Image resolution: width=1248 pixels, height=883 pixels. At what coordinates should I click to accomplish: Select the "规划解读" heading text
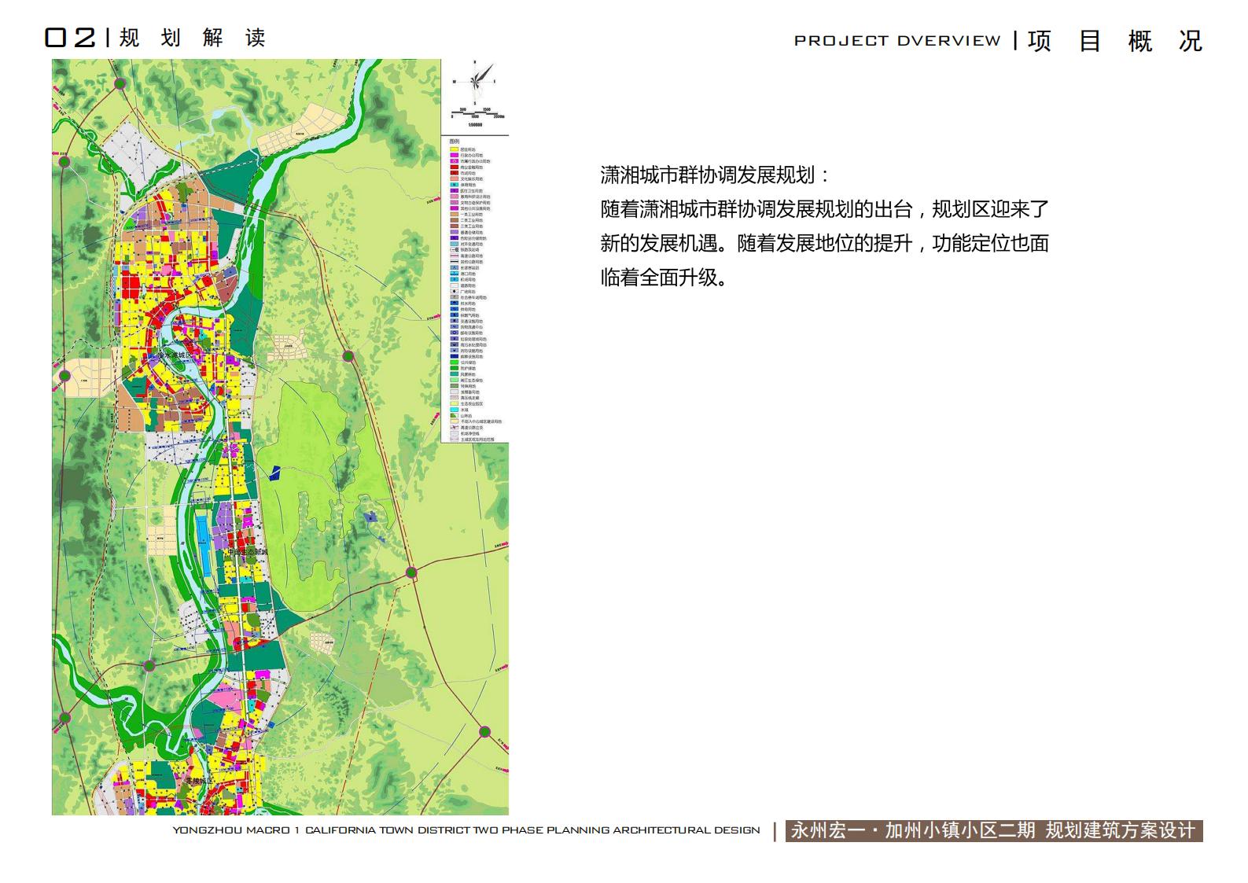[x=193, y=38]
